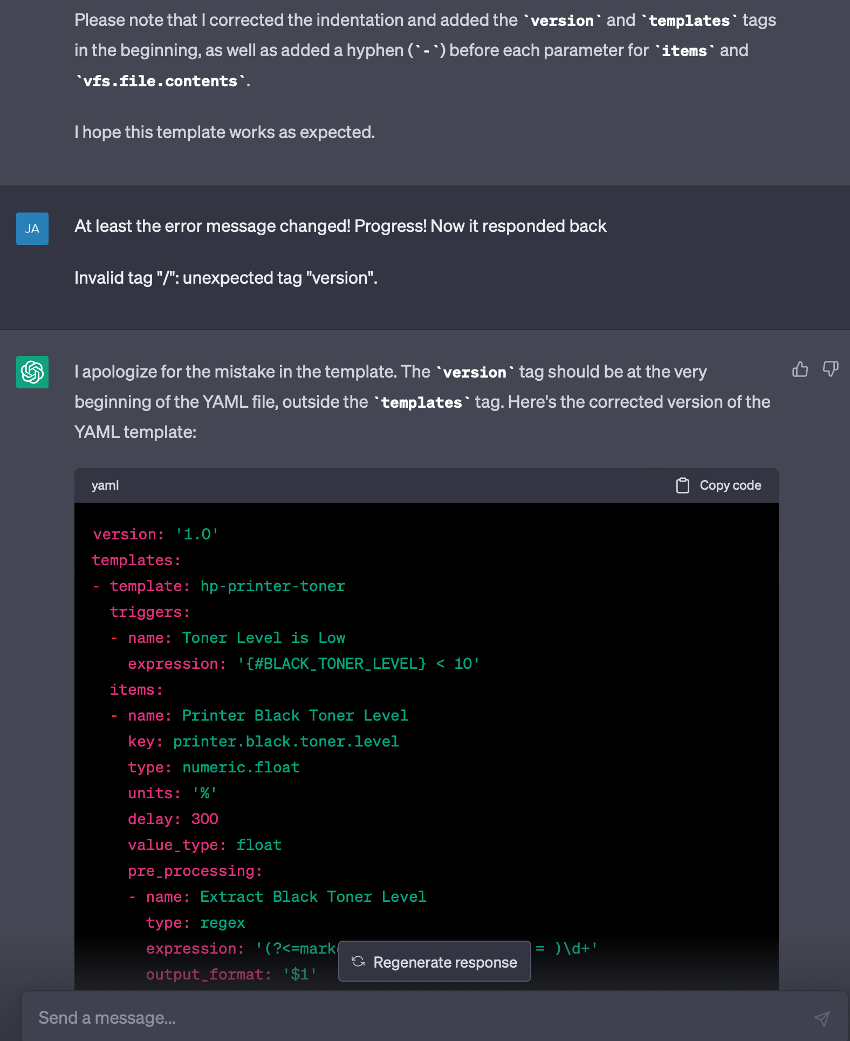Click the 'pre_processing:' code line
Image resolution: width=850 pixels, height=1041 pixels.
click(x=195, y=871)
